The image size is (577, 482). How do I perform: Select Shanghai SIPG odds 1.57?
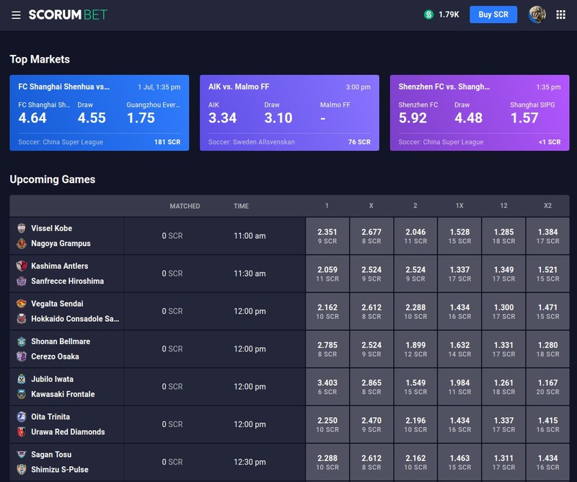(524, 118)
